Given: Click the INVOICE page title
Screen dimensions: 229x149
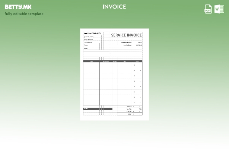Looking at the screenshot, I should point(114,7).
